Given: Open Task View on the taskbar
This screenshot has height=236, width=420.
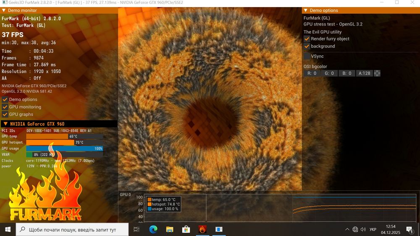Looking at the screenshot, I should [x=136, y=229].
